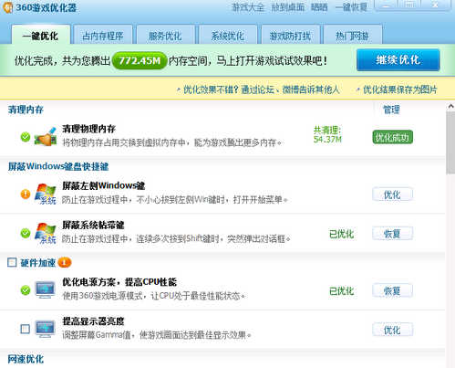
Task: Click 优化 for 屏蔽左侧Windows键
Action: [392, 195]
